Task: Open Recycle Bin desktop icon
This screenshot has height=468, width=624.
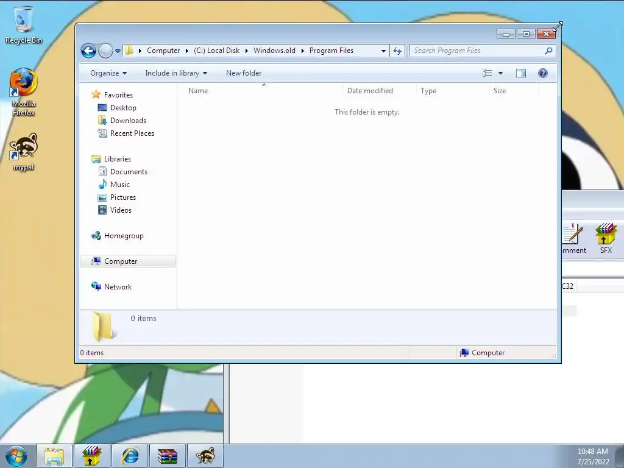Action: click(x=24, y=24)
